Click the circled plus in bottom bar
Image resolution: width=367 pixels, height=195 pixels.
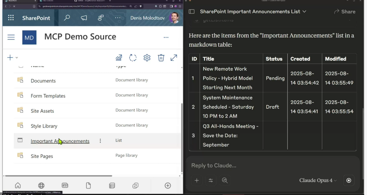[x=168, y=186]
